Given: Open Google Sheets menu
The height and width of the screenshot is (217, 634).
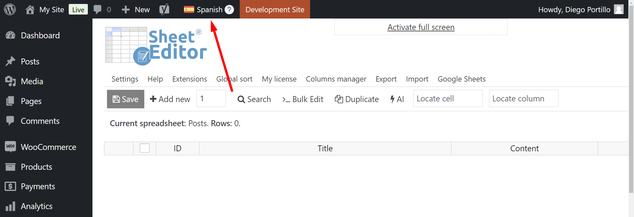Looking at the screenshot, I should point(462,79).
